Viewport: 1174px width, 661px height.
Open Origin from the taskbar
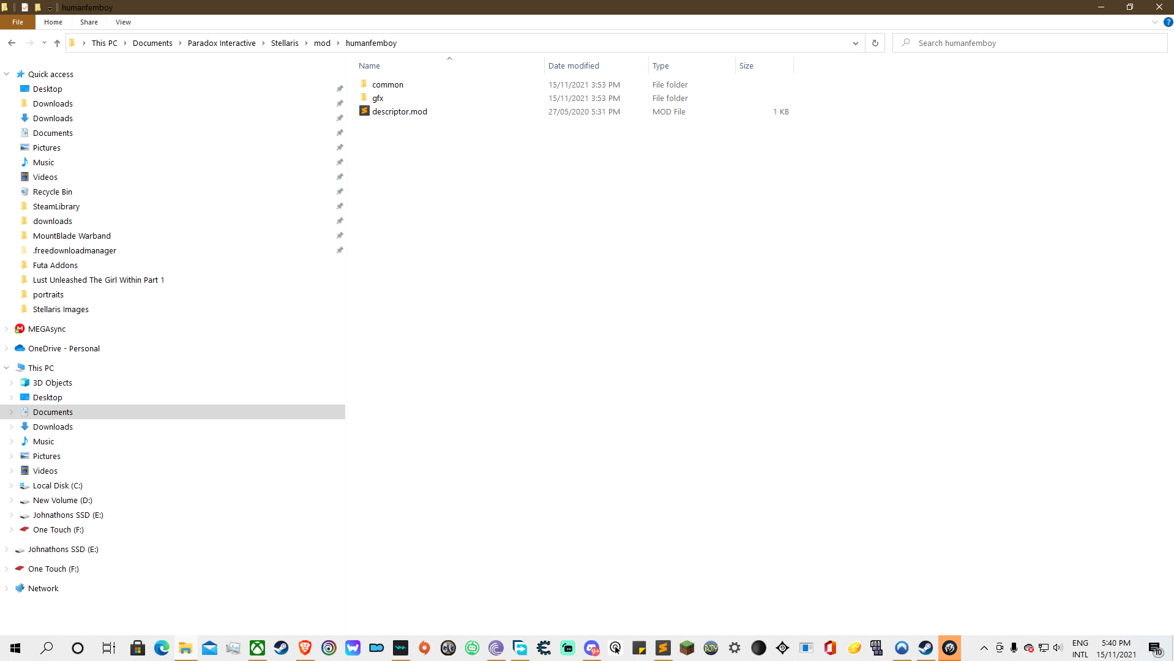tap(424, 648)
